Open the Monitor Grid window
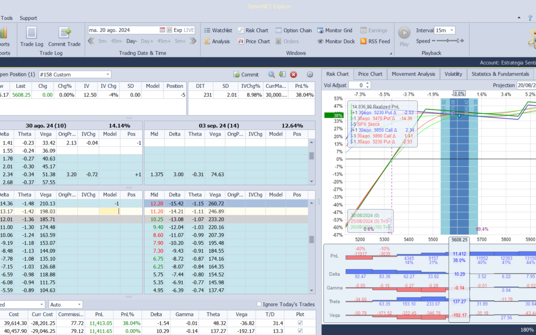Screen dimensions: 536x335 point(335,30)
